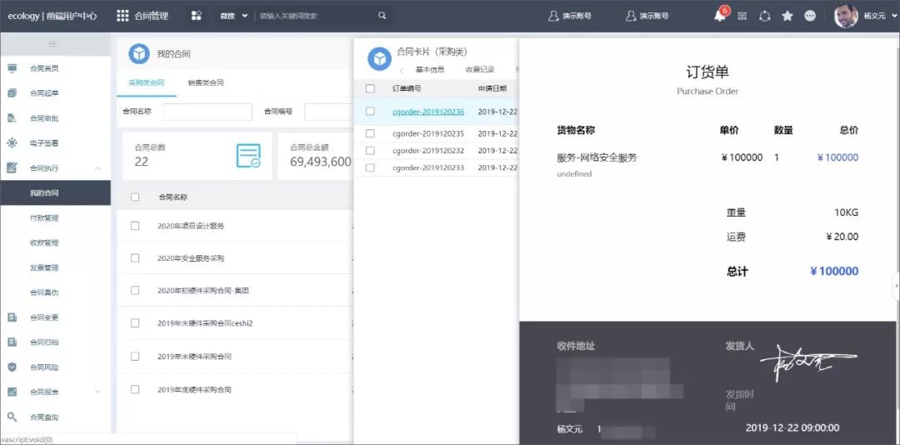Click the shield icon beside 合同风险
The image size is (900, 445).
tap(12, 367)
